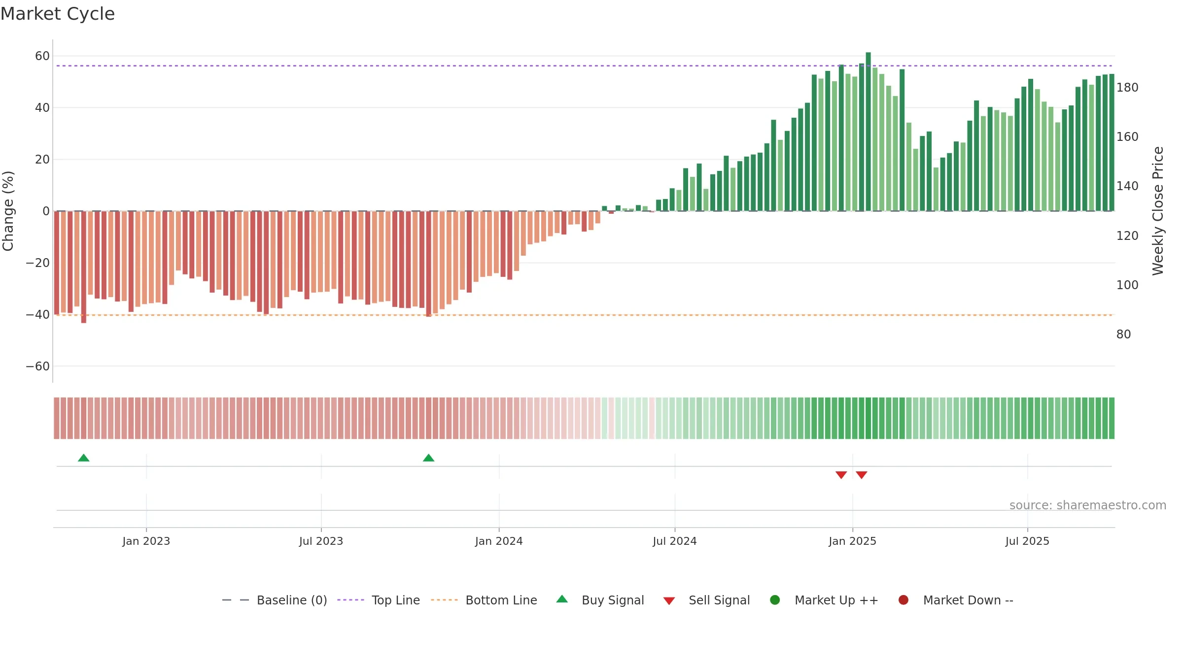The width and height of the screenshot is (1183, 665).
Task: Click the Jan 2023 axis label
Action: pyautogui.click(x=146, y=541)
